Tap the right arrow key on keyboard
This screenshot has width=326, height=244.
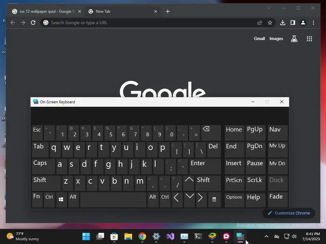coord(201,200)
